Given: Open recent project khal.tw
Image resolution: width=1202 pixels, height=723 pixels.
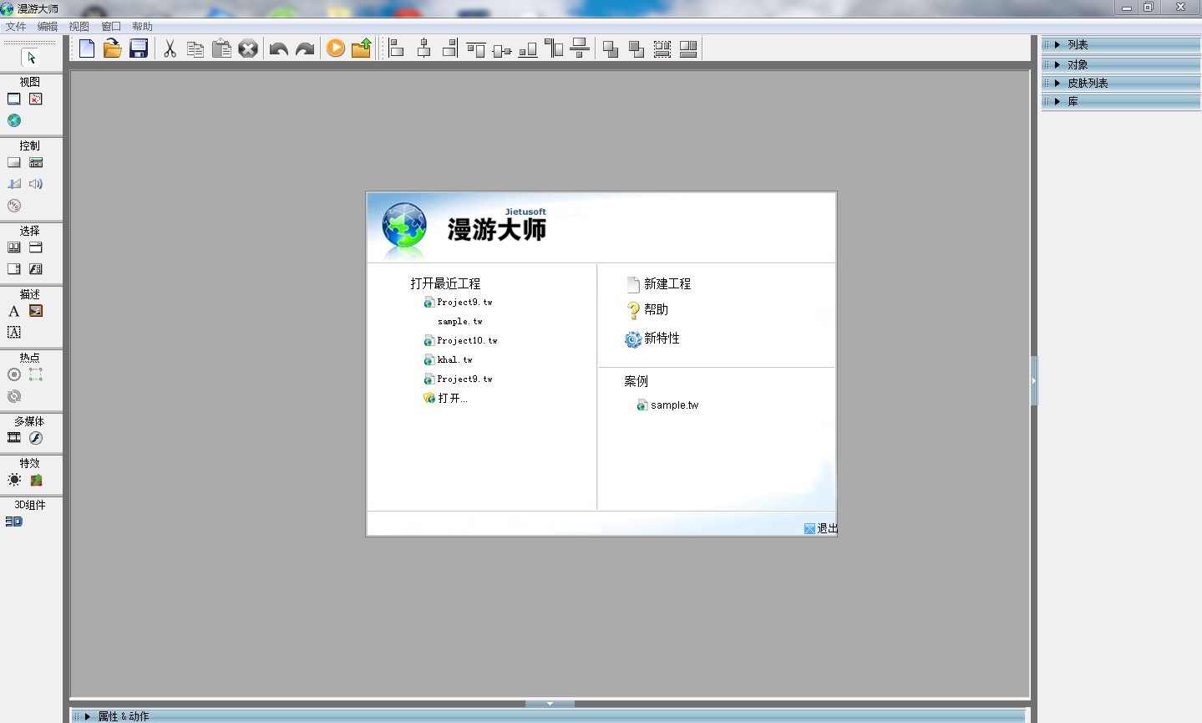Looking at the screenshot, I should point(448,360).
